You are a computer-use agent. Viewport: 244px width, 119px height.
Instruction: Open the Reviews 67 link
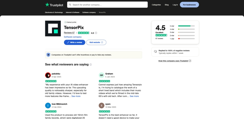tap(69, 33)
